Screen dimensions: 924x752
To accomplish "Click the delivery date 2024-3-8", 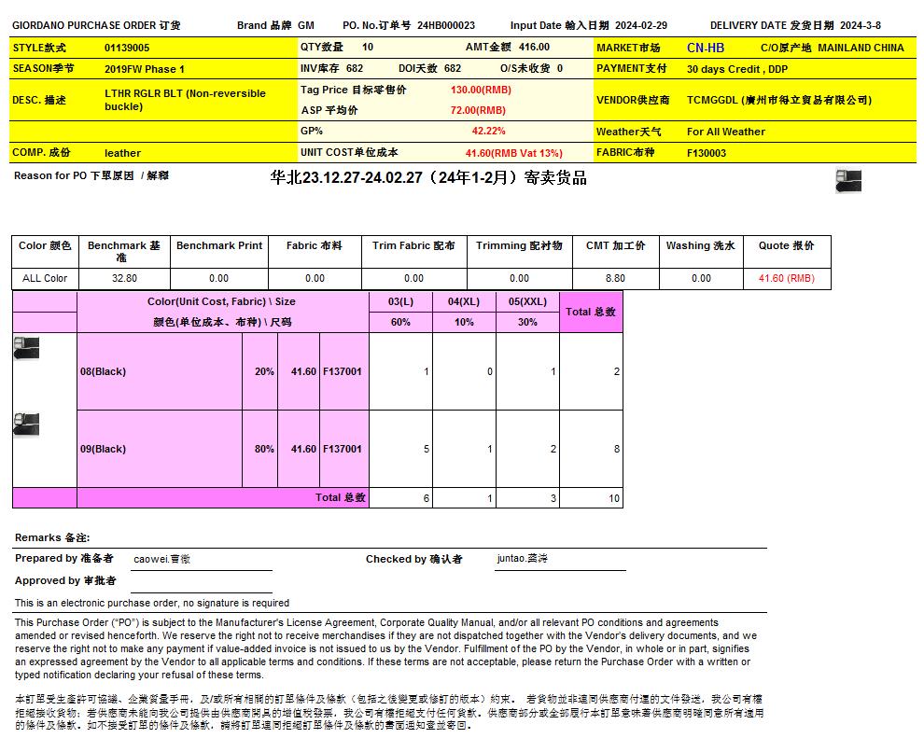I will pyautogui.click(x=860, y=25).
